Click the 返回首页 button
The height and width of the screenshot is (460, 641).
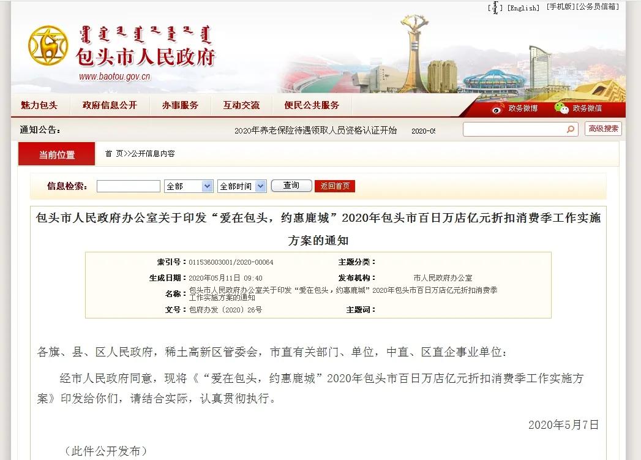click(x=334, y=185)
